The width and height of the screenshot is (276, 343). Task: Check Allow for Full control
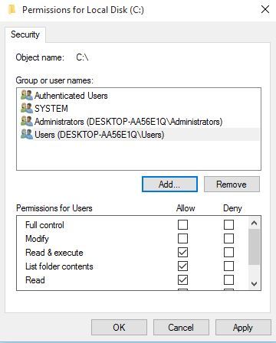[182, 225]
